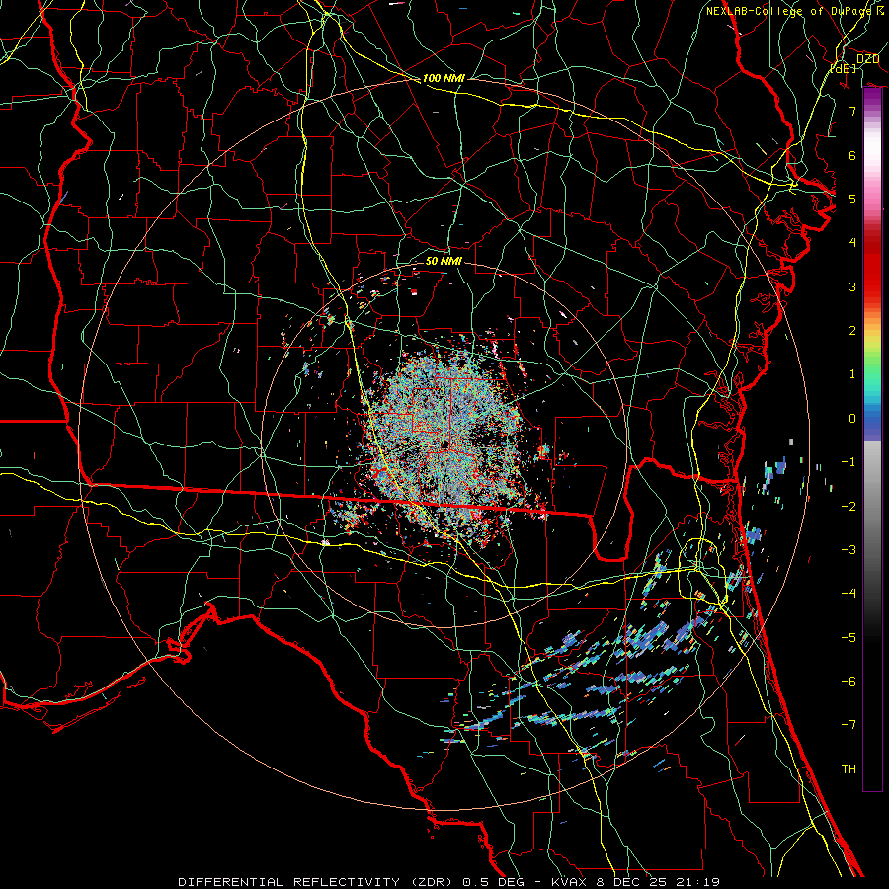This screenshot has width=889, height=889.
Task: Click the "DZD" legend title
Action: pos(867,58)
